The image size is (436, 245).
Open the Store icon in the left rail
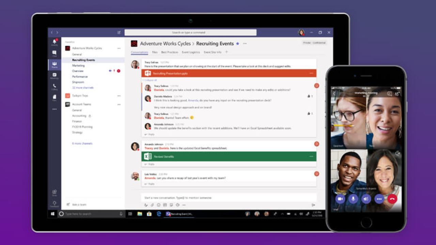coord(54,193)
